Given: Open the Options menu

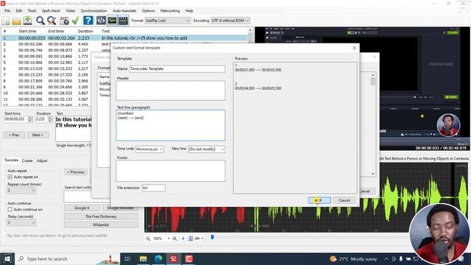Looking at the screenshot, I should click(149, 10).
